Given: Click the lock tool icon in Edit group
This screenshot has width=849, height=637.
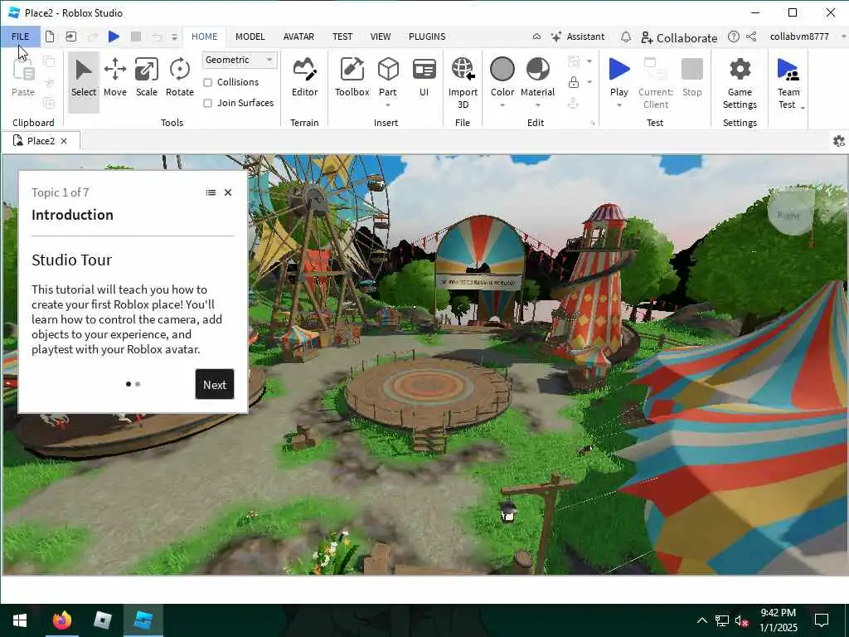Looking at the screenshot, I should click(574, 82).
